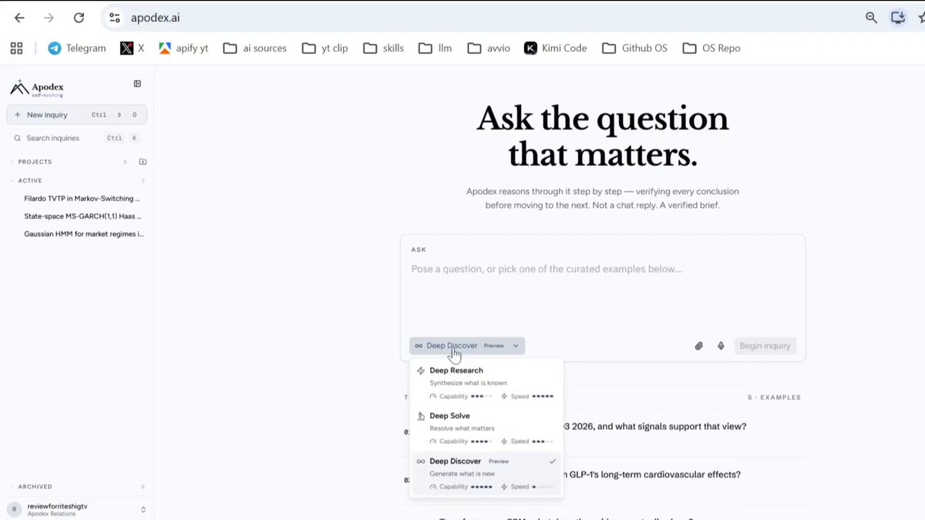The height and width of the screenshot is (520, 925).
Task: Open the ai sources bookmark folder
Action: click(255, 48)
